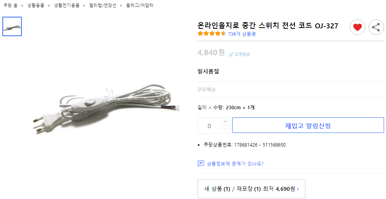The height and width of the screenshot is (199, 386).
Task: Open 상품정보에 문제가 있나요? link
Action: pos(235,164)
